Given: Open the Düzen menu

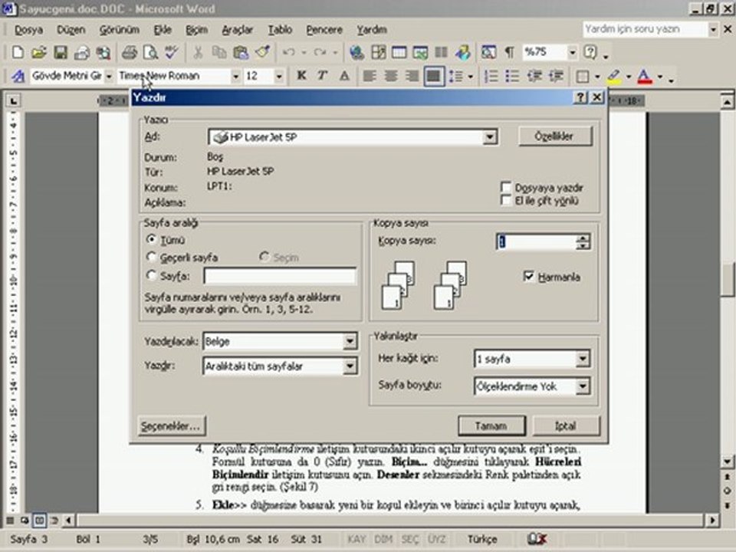Looking at the screenshot, I should tap(71, 30).
